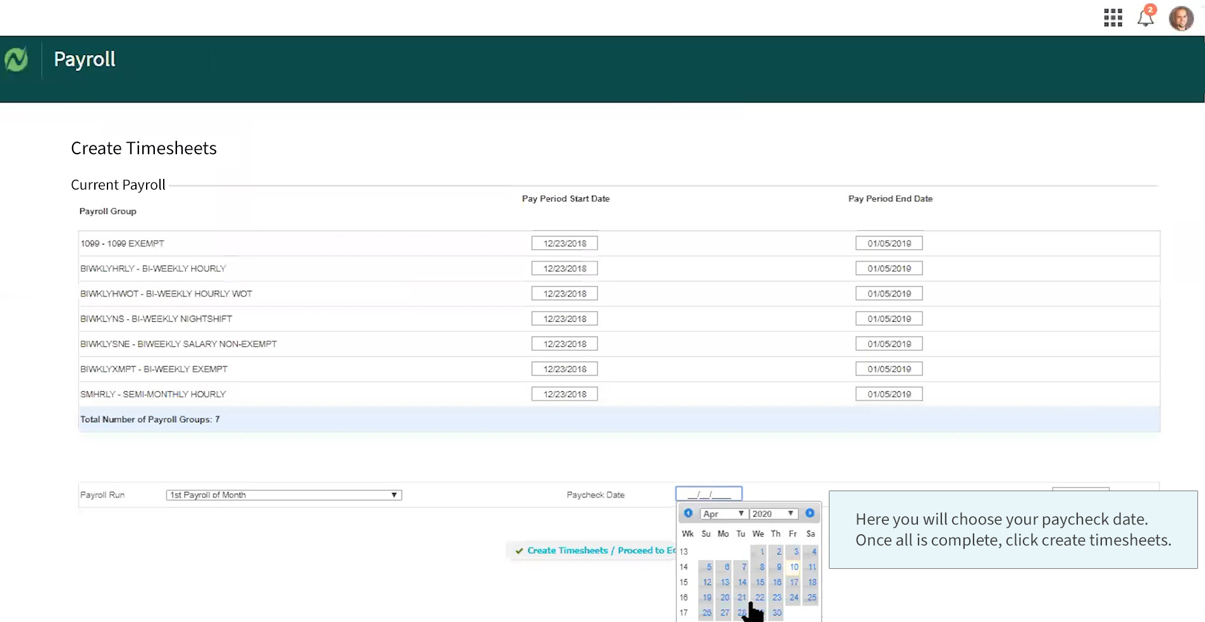Select April 19 in the calendar
The height and width of the screenshot is (622, 1205).
coord(706,597)
